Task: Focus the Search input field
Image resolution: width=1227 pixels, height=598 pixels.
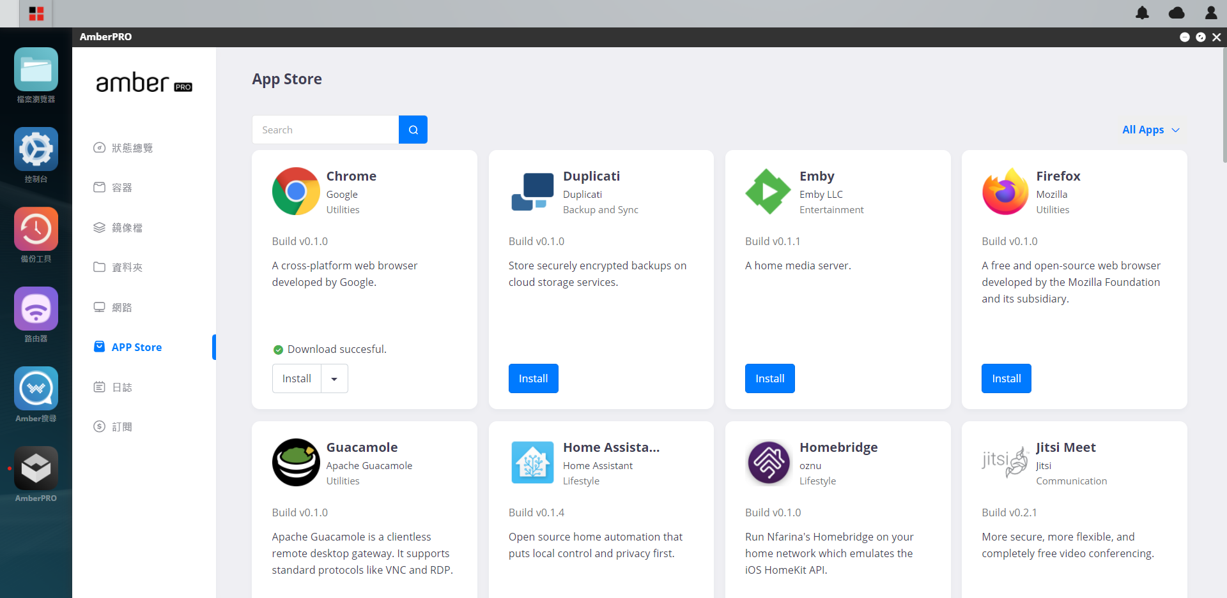Action: click(x=325, y=130)
